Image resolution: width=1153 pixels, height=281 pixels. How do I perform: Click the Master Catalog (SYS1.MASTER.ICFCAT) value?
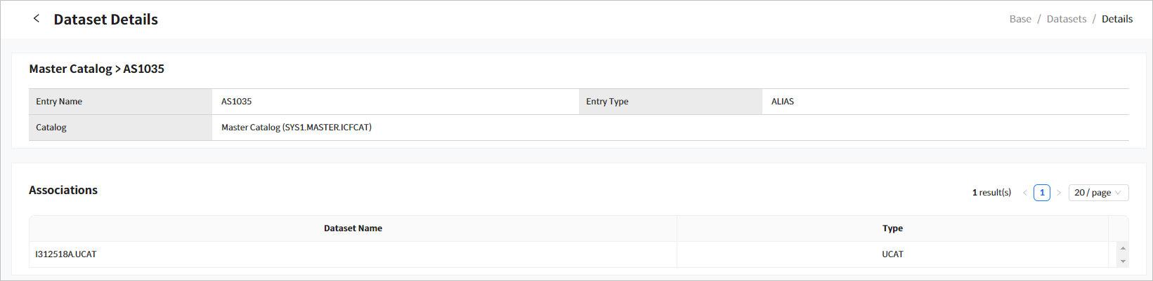297,128
